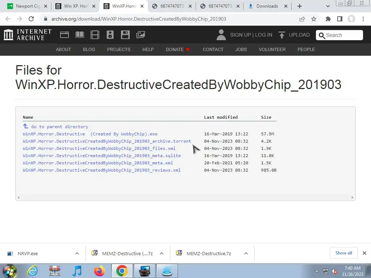The width and height of the screenshot is (371, 278).
Task: Open the Extensions puzzle icon
Action: 328,19
